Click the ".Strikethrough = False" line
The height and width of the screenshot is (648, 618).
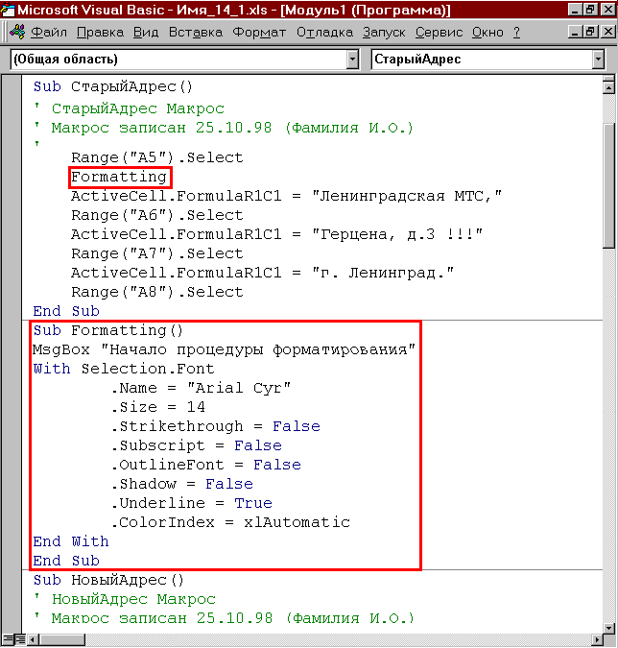pyautogui.click(x=215, y=426)
